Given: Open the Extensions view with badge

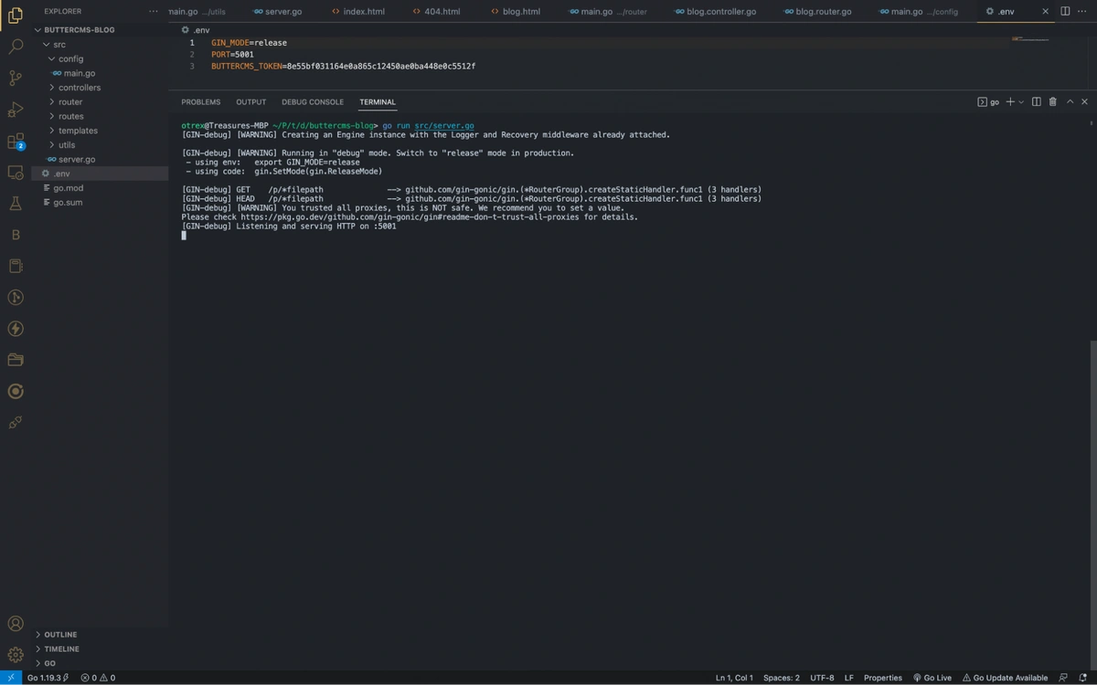Looking at the screenshot, I should (x=15, y=142).
